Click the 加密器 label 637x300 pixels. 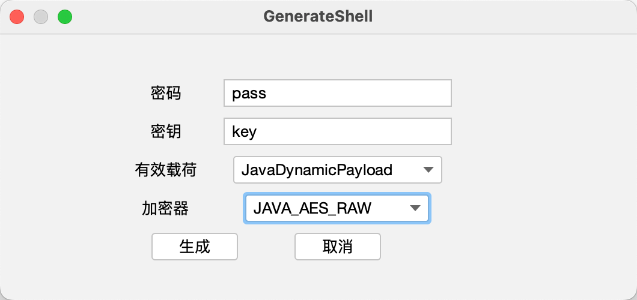(x=165, y=208)
